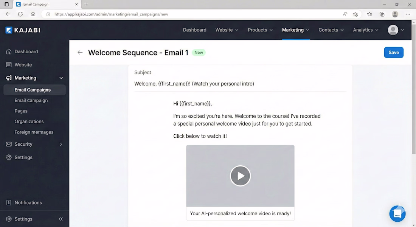416x227 pixels.
Task: Click Website label in sidebar
Action: click(23, 65)
